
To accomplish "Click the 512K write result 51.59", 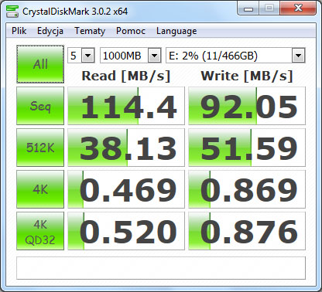I will coord(247,148).
